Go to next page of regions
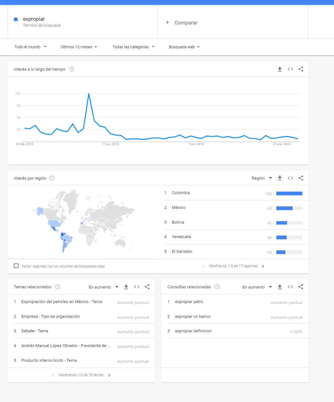Viewport: 334px width, 402px height. click(x=263, y=266)
